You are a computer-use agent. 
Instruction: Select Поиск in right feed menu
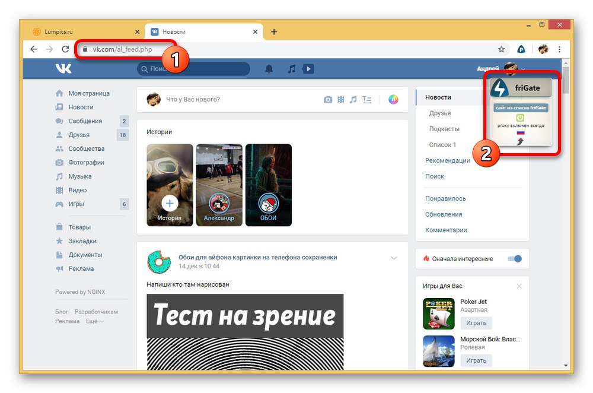pos(435,176)
